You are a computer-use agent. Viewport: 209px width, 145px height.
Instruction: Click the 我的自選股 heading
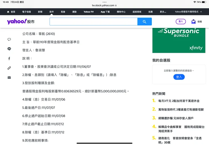click(x=161, y=60)
